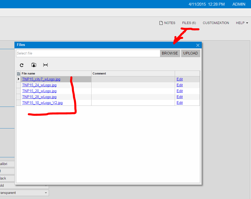Image resolution: width=251 pixels, height=199 pixels.
Task: Click the Comment column header
Action: coord(133,73)
